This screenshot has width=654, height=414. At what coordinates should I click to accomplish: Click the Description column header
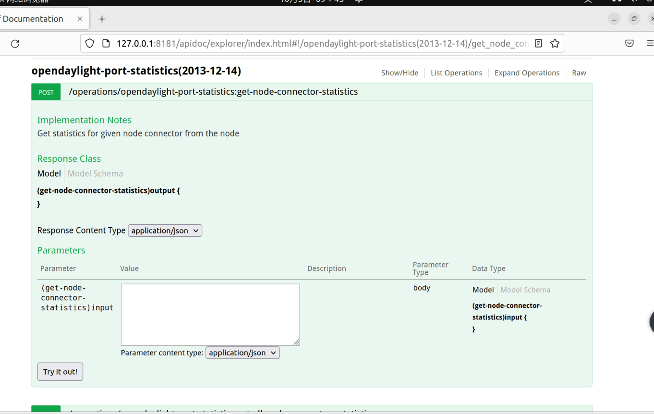[x=327, y=268]
